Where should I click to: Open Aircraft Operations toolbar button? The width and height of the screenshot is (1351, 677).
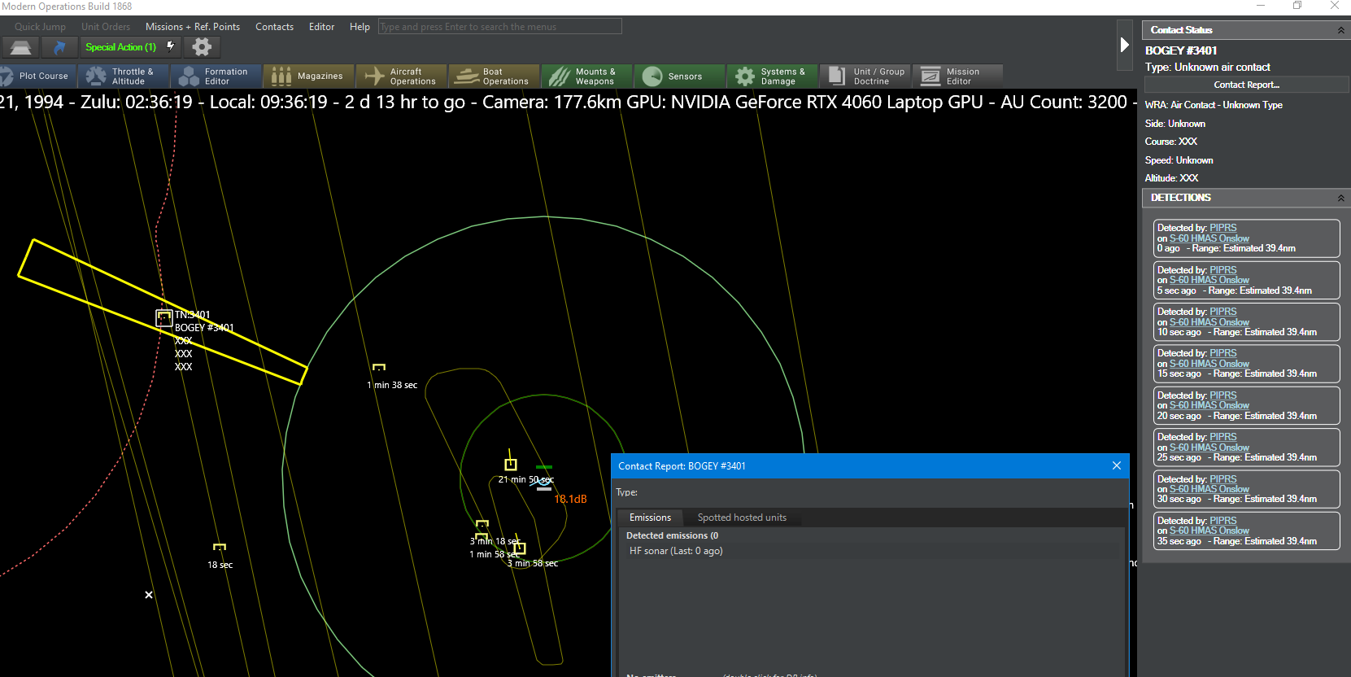[x=402, y=76]
